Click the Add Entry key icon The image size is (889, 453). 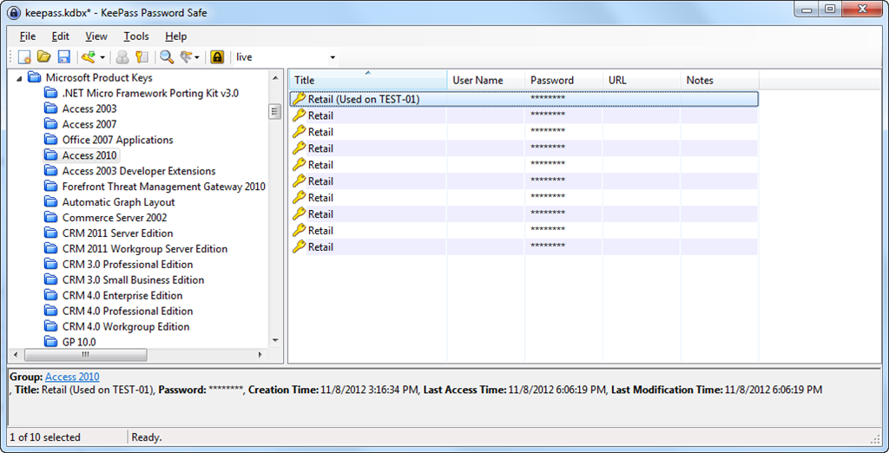tap(89, 57)
